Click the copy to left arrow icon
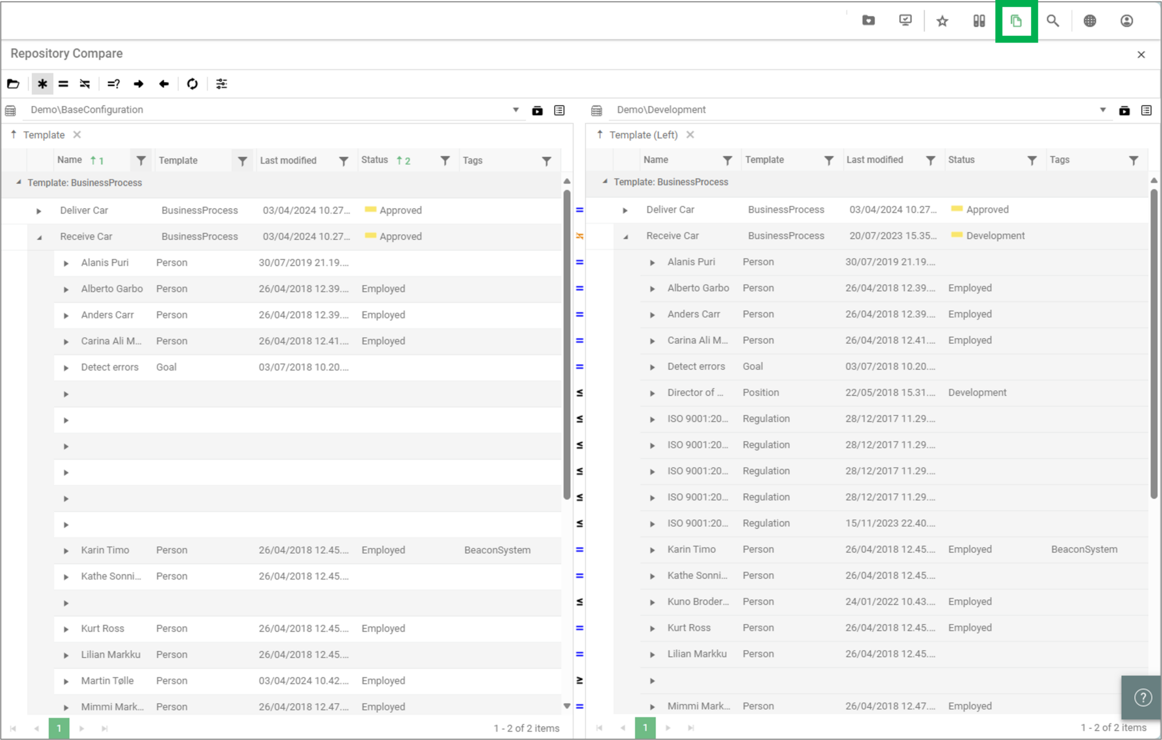This screenshot has width=1162, height=740. pyautogui.click(x=164, y=84)
